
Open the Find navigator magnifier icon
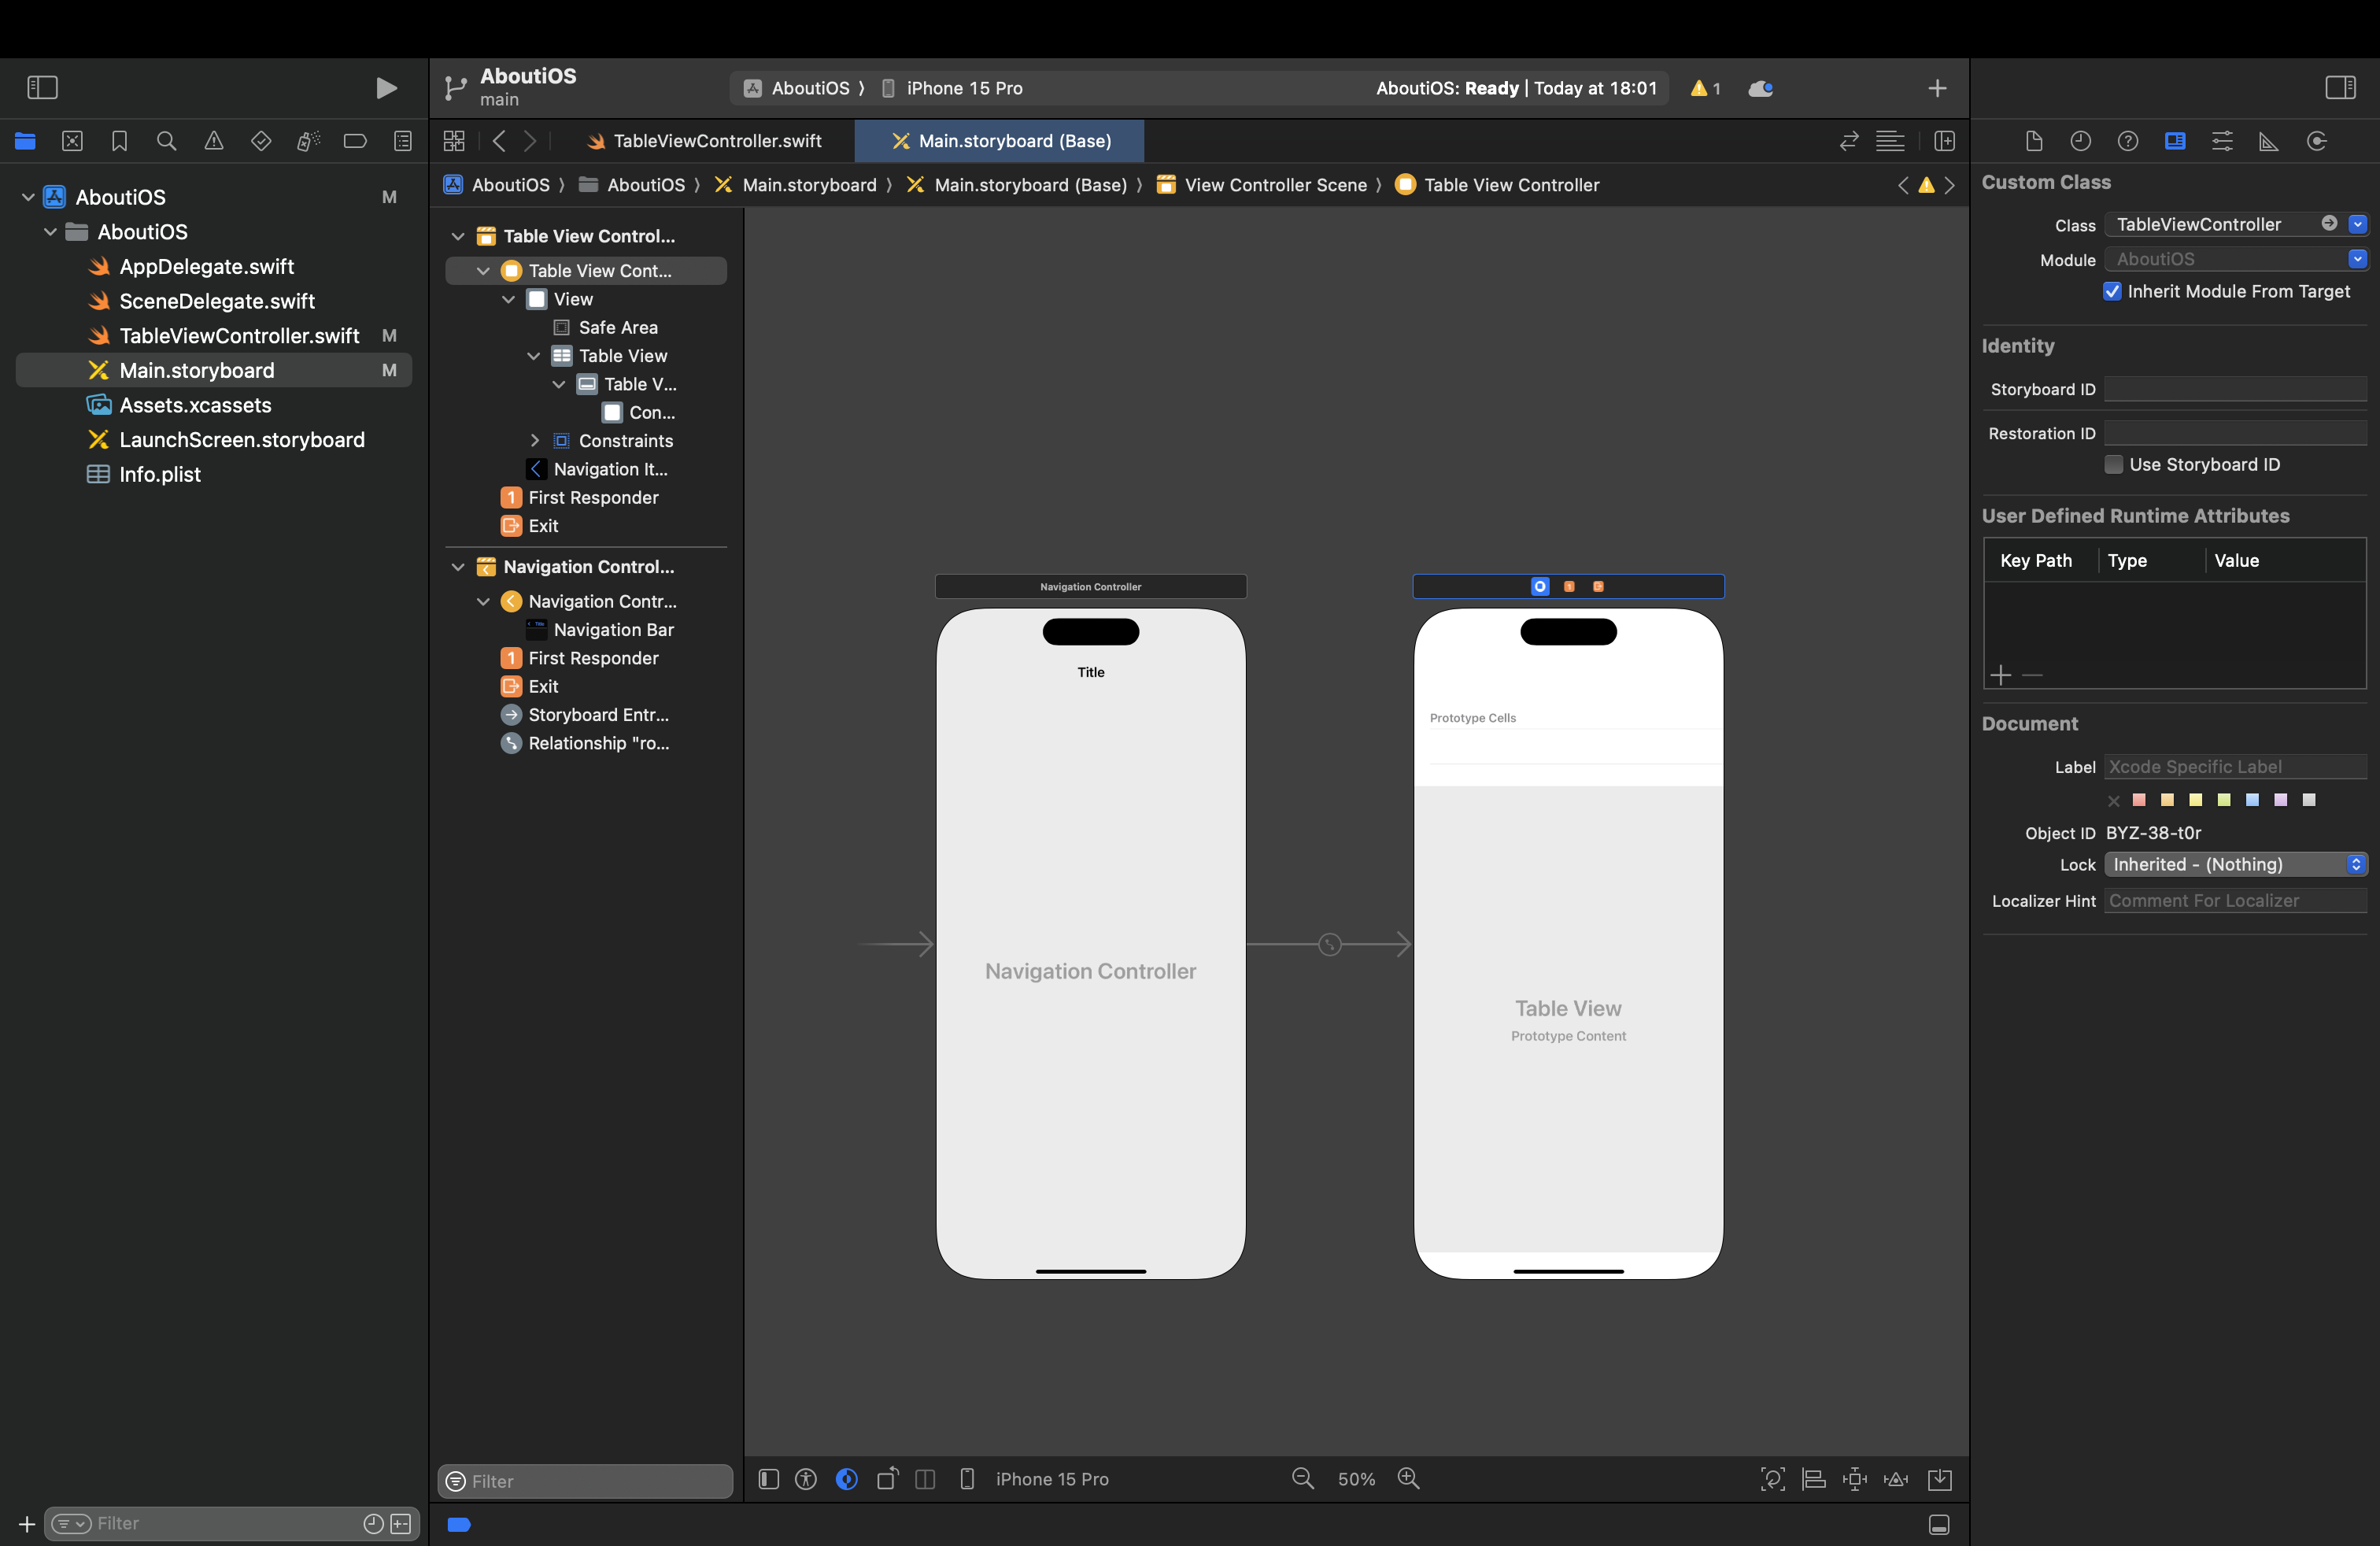pyautogui.click(x=167, y=141)
